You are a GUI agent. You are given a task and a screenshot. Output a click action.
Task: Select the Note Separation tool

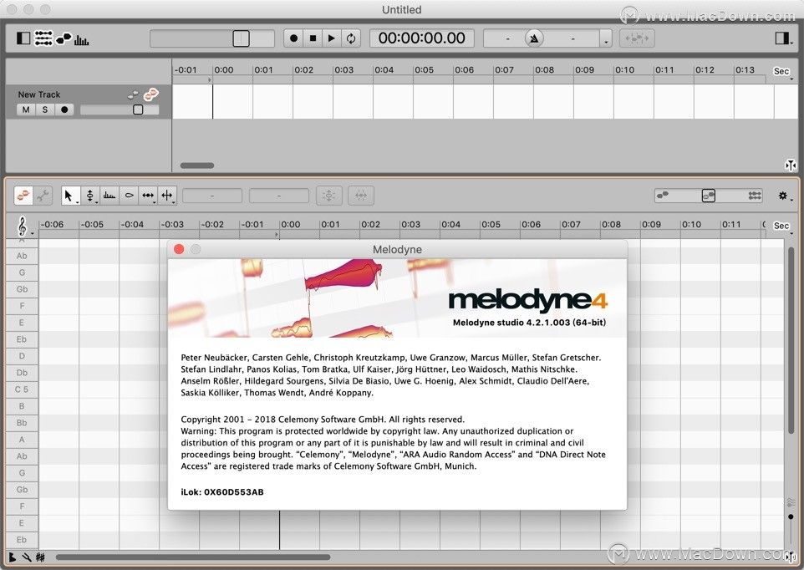(168, 196)
